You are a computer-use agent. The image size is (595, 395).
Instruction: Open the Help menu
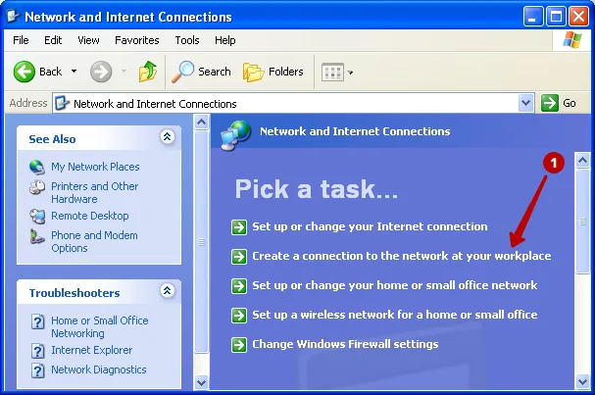click(x=225, y=40)
